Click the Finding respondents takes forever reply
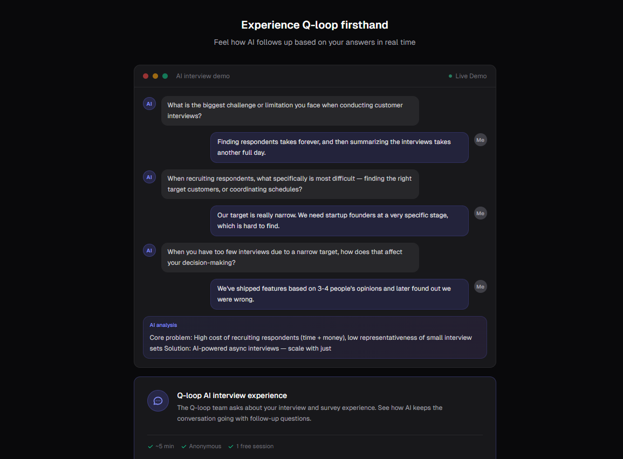This screenshot has width=623, height=459. pos(339,147)
